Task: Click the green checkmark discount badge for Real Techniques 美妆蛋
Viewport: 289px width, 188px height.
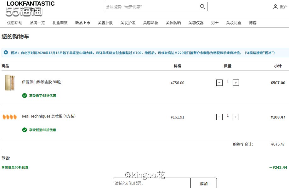Action: coord(25,130)
